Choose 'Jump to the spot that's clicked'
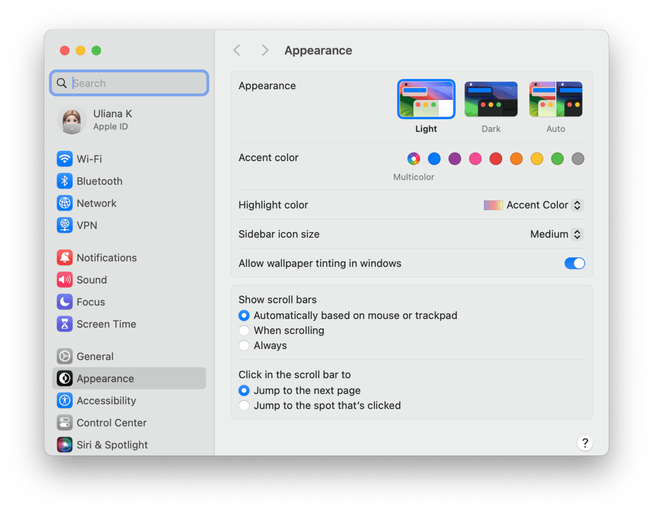Screen dimensions: 653x514 click(x=244, y=406)
